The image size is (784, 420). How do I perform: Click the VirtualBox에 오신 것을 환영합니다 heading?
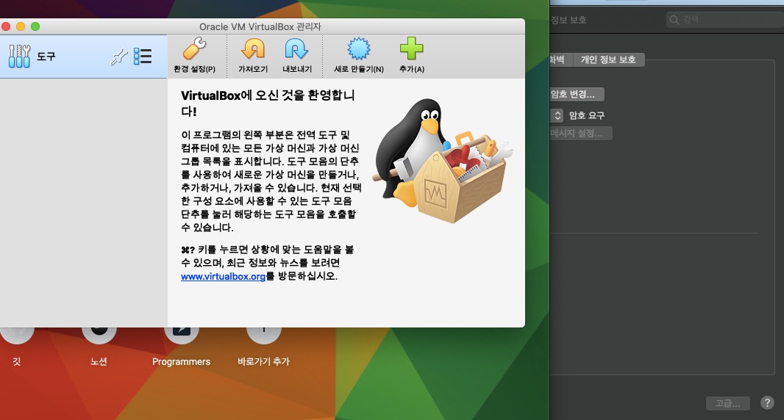[268, 103]
